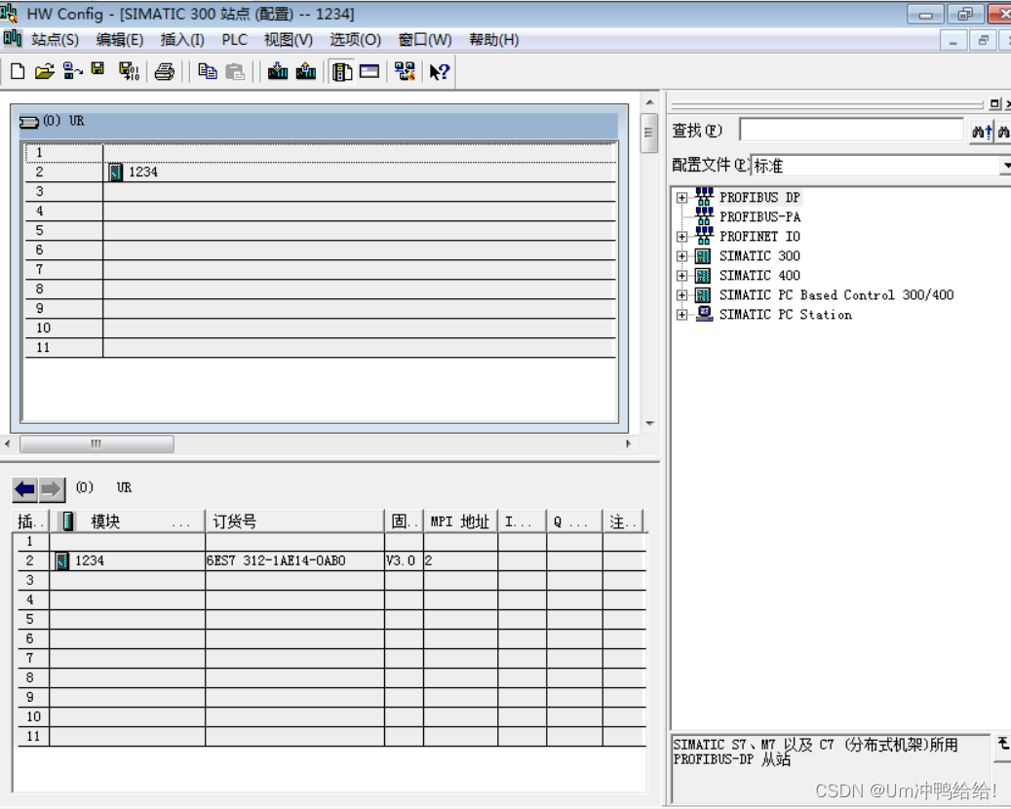1011x809 pixels.
Task: Select slot 11 in the upper rack
Action: click(x=321, y=348)
